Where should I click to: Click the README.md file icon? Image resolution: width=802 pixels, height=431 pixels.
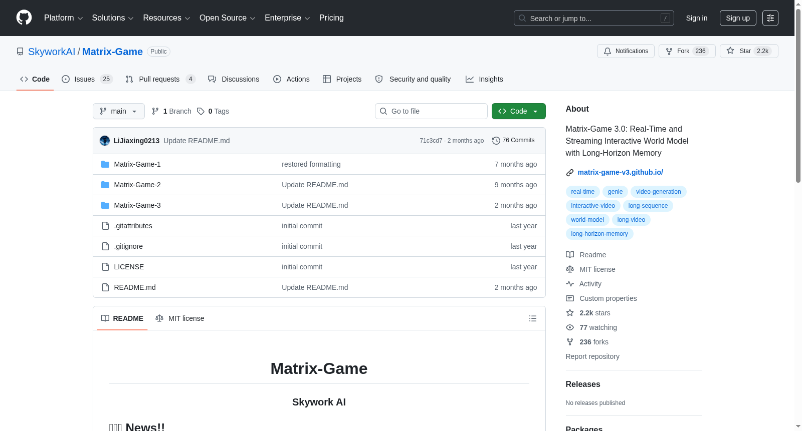[105, 287]
